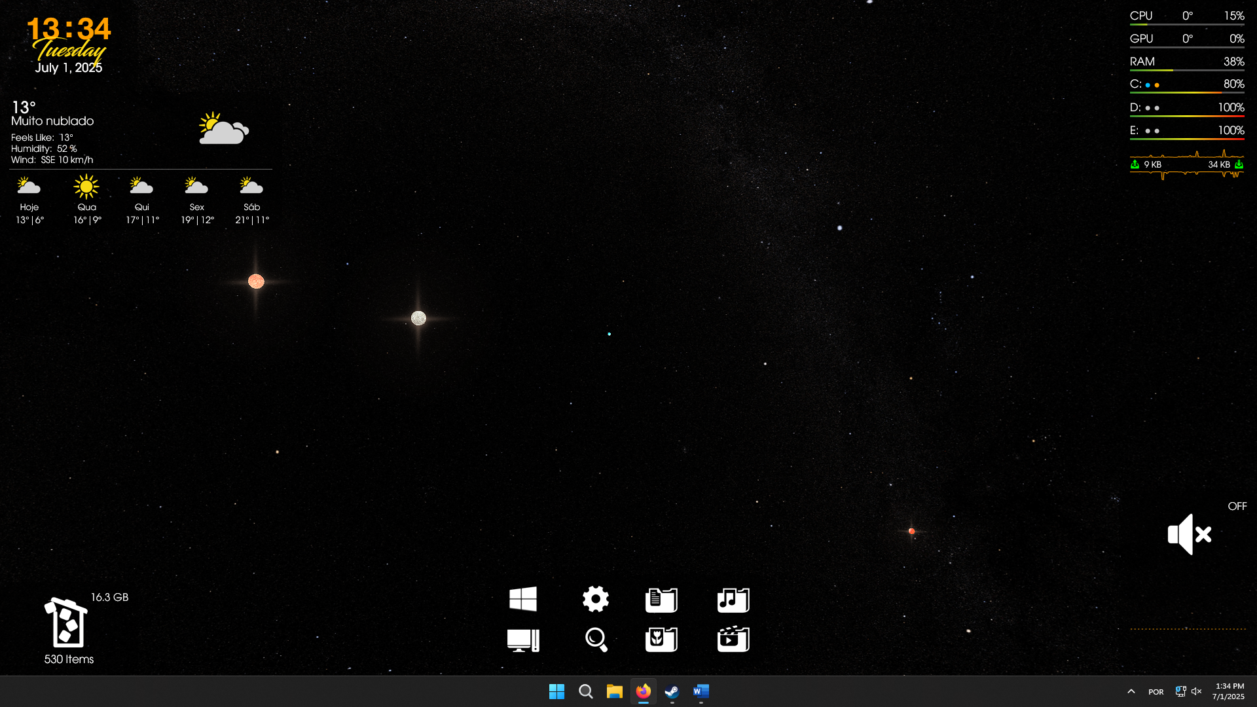Click the 16.3 GB recycle bin size
The height and width of the screenshot is (707, 1257).
pos(109,597)
